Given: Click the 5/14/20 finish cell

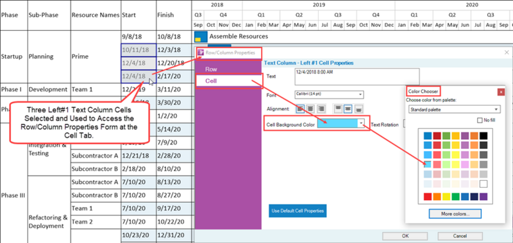Looking at the screenshot, I should (174, 129).
